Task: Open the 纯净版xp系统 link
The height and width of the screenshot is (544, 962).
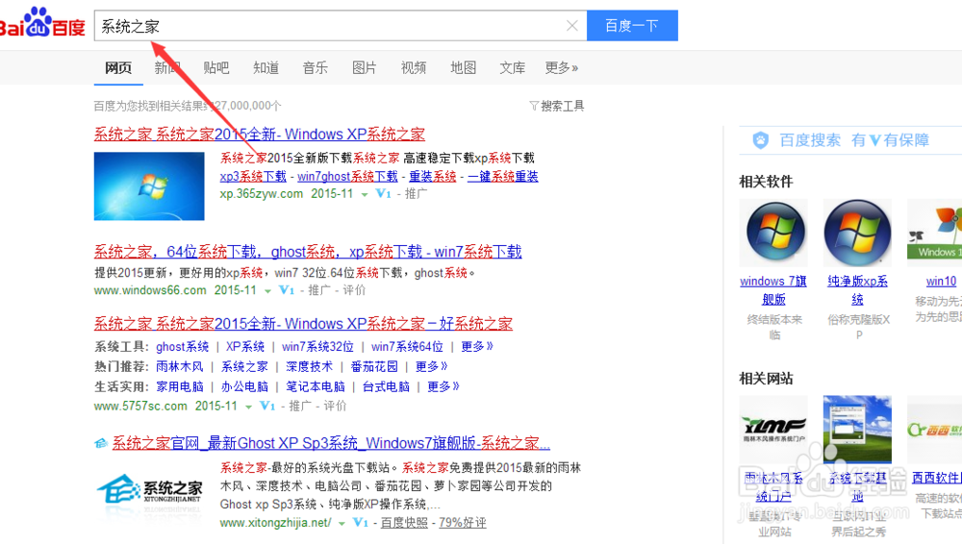Action: (x=857, y=290)
